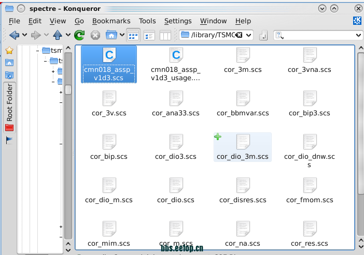364x255 pixels.
Task: Go back with the blue left arrow
Action: tap(15, 35)
